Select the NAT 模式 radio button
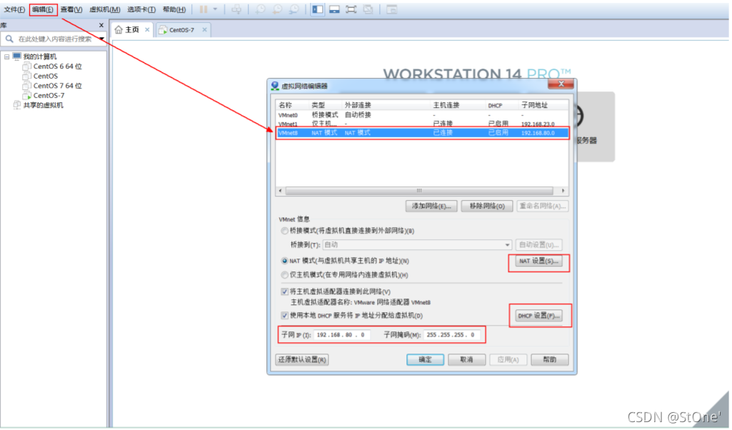732x430 pixels. pyautogui.click(x=284, y=261)
